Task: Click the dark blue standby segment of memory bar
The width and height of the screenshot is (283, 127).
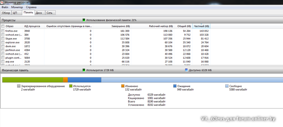Action: [x=85, y=80]
